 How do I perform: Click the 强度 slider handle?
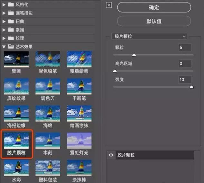click(x=191, y=87)
